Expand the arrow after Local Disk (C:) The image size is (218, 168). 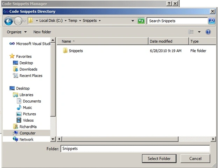65,21
